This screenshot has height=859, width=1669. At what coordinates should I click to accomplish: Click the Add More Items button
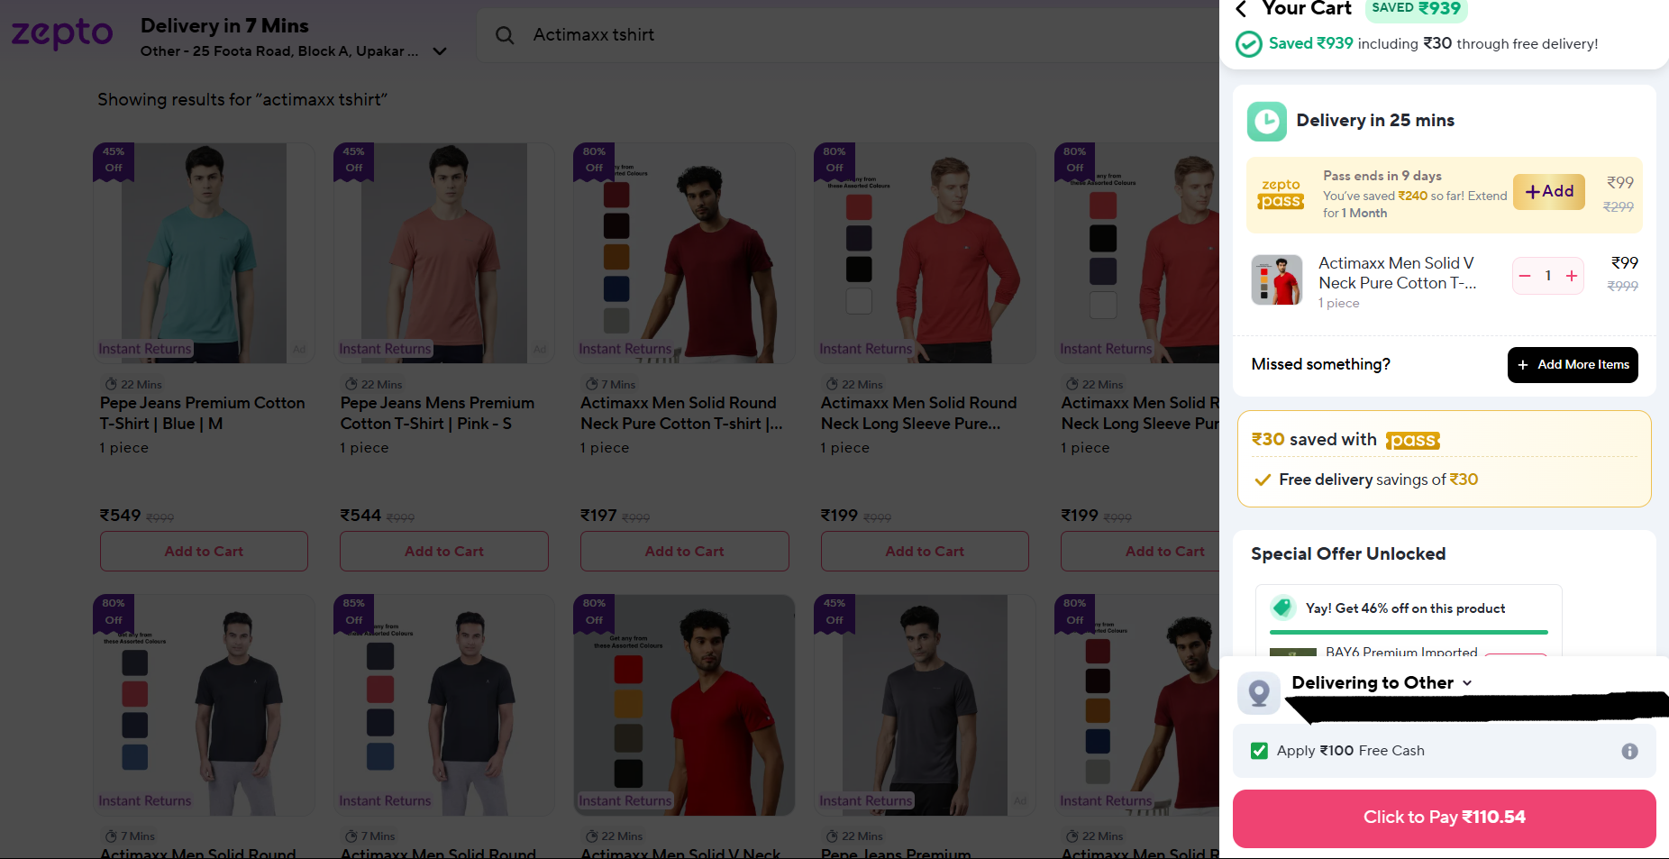[1573, 365]
